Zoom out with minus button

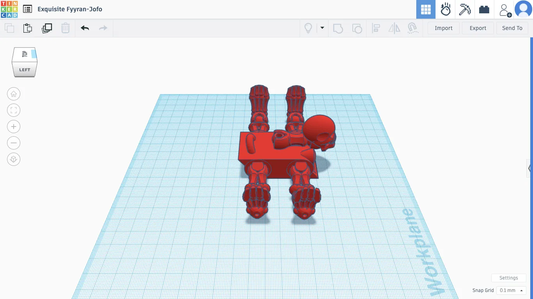click(x=14, y=143)
